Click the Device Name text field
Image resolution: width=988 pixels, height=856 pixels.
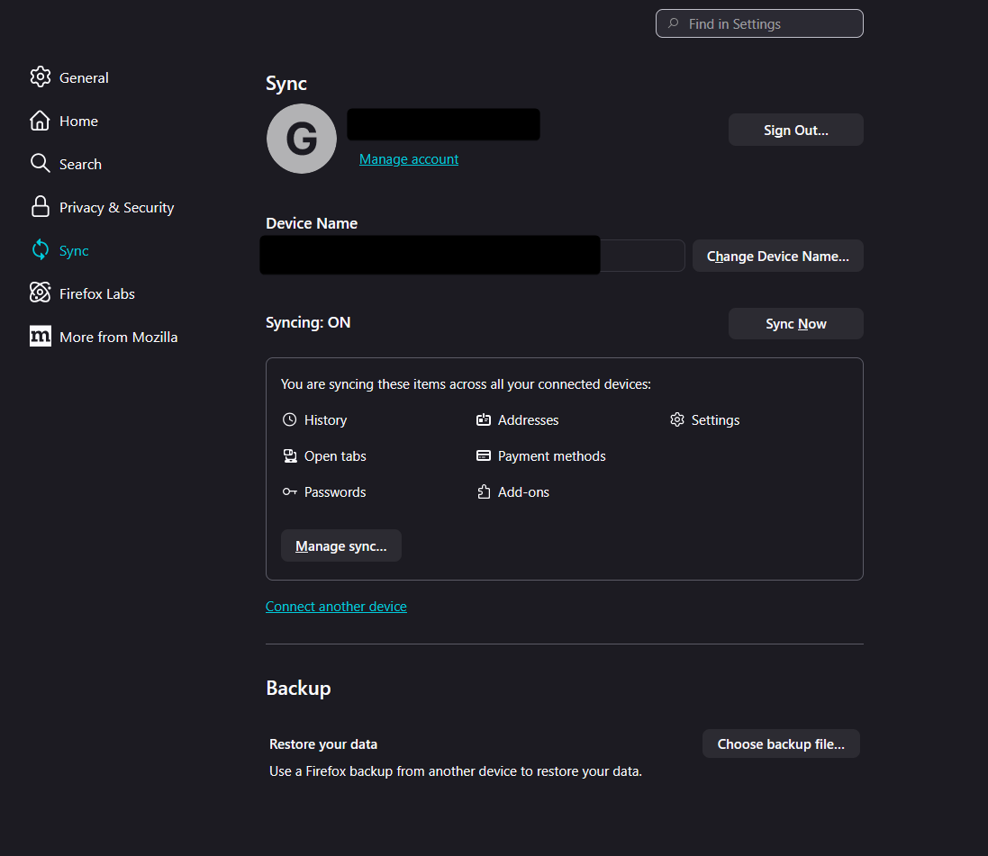[641, 257]
